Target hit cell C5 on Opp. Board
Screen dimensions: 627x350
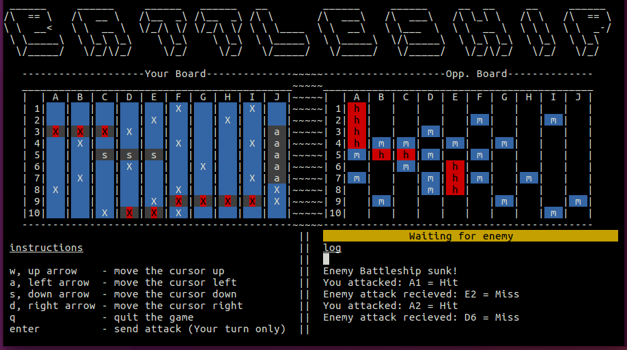tap(406, 155)
